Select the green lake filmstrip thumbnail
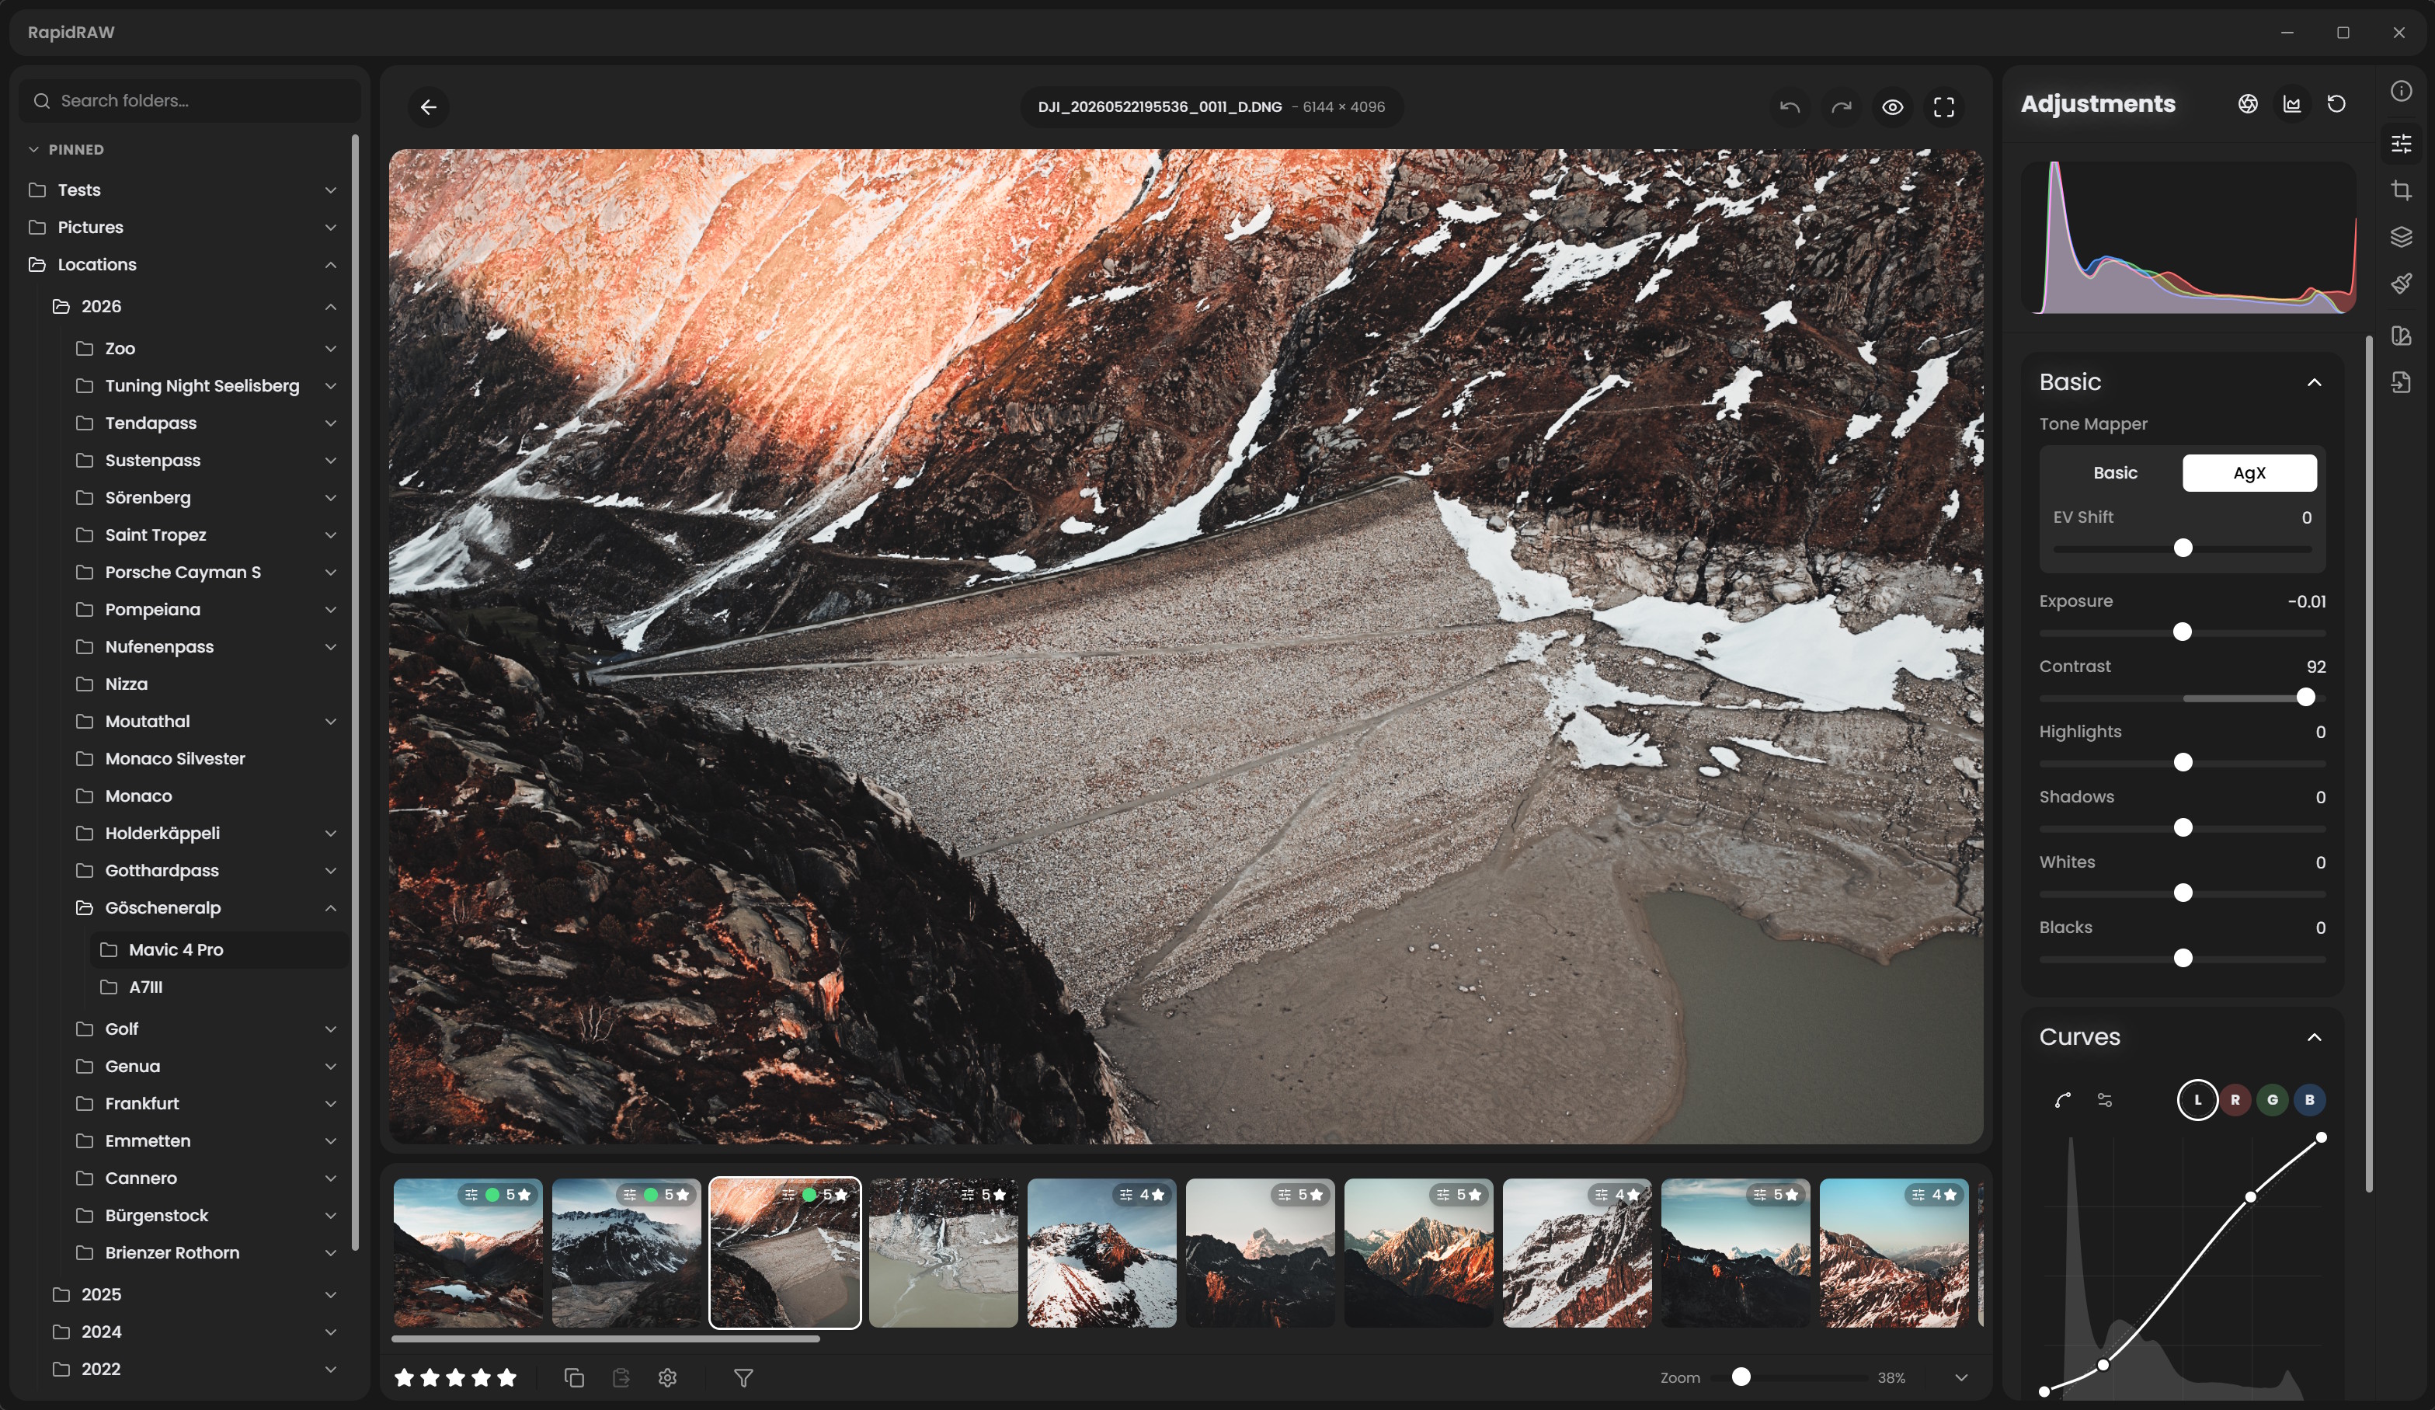 click(x=943, y=1252)
